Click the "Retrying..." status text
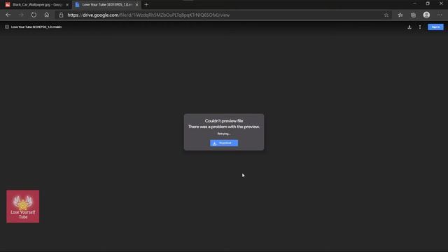Image resolution: width=448 pixels, height=252 pixels. (x=224, y=134)
